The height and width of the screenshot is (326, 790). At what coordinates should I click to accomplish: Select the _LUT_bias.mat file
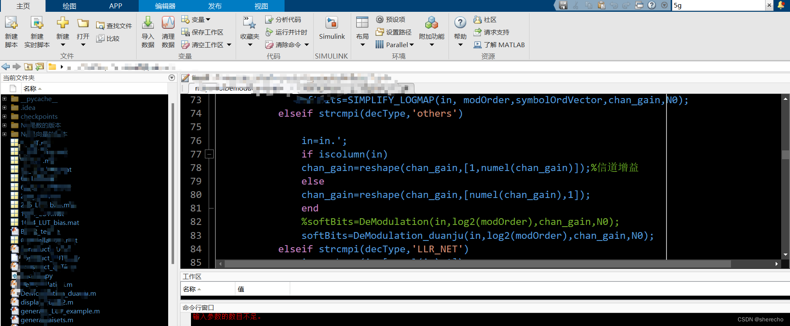tap(50, 222)
